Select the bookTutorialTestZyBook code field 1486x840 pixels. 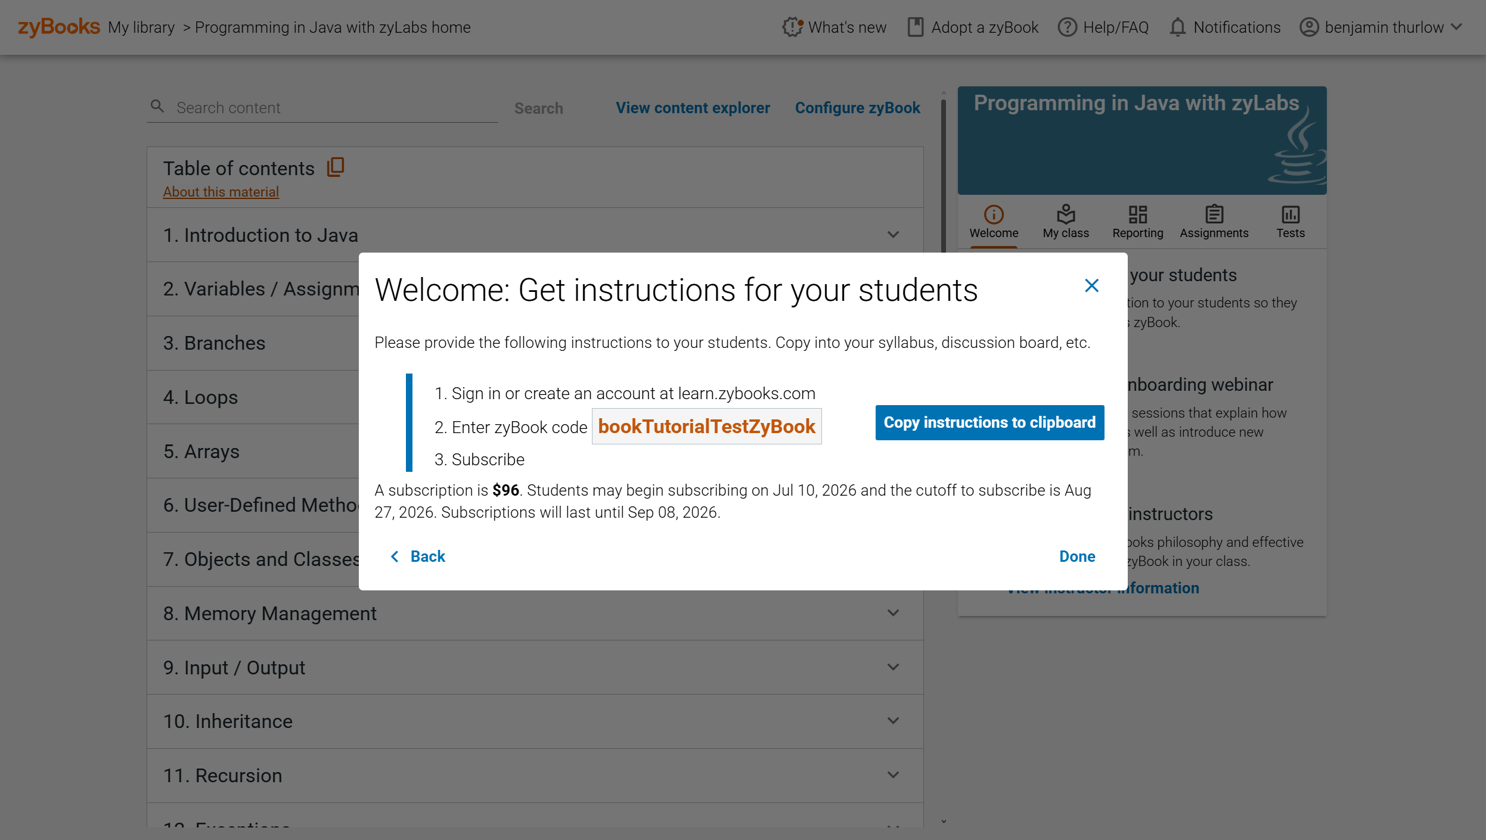pyautogui.click(x=706, y=427)
